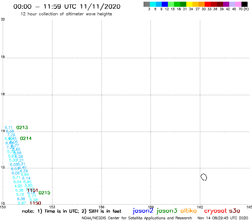
Task: Click the s3a legend label
Action: tap(234, 211)
